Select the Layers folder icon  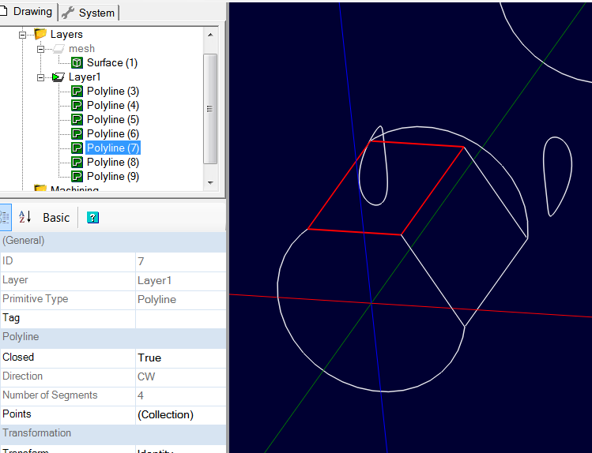40,34
